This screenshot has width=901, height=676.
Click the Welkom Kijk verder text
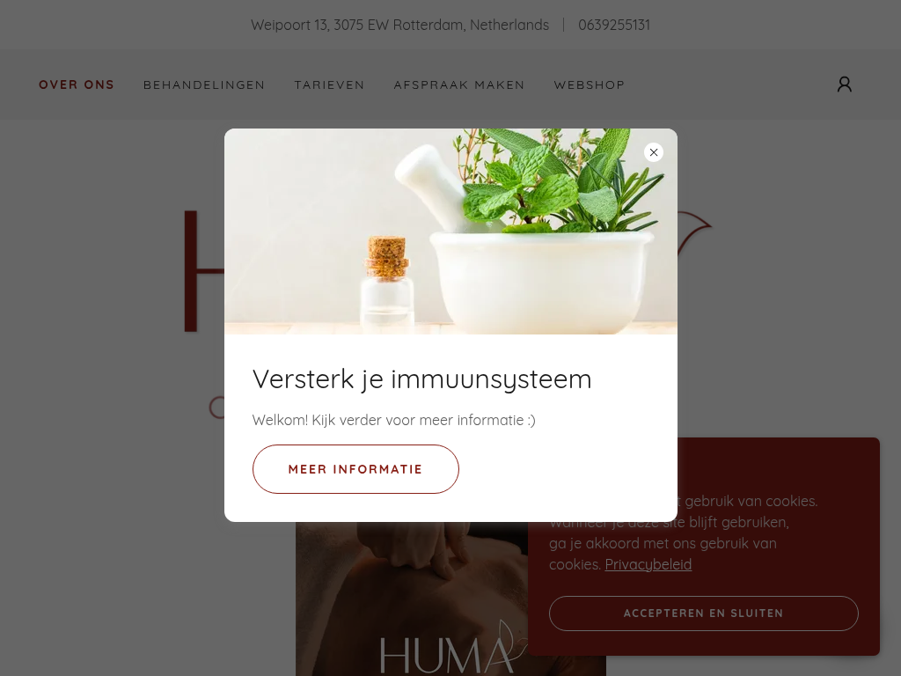pyautogui.click(x=393, y=420)
